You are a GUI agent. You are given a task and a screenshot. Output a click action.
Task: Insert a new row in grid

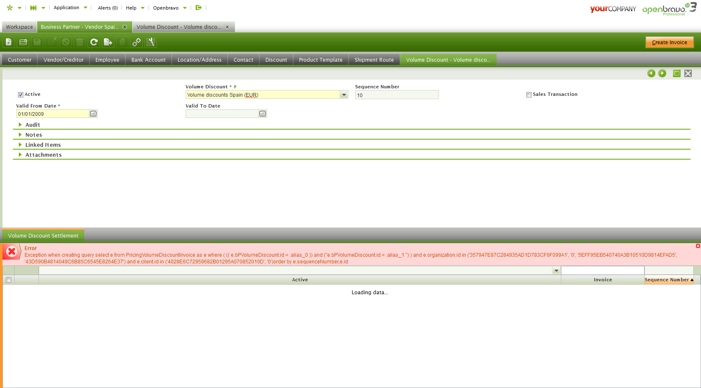point(23,42)
